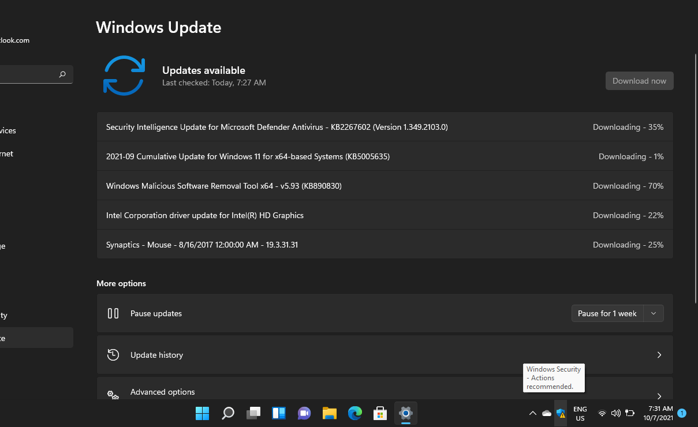
Task: Show hidden tray icons chevron
Action: (532, 413)
